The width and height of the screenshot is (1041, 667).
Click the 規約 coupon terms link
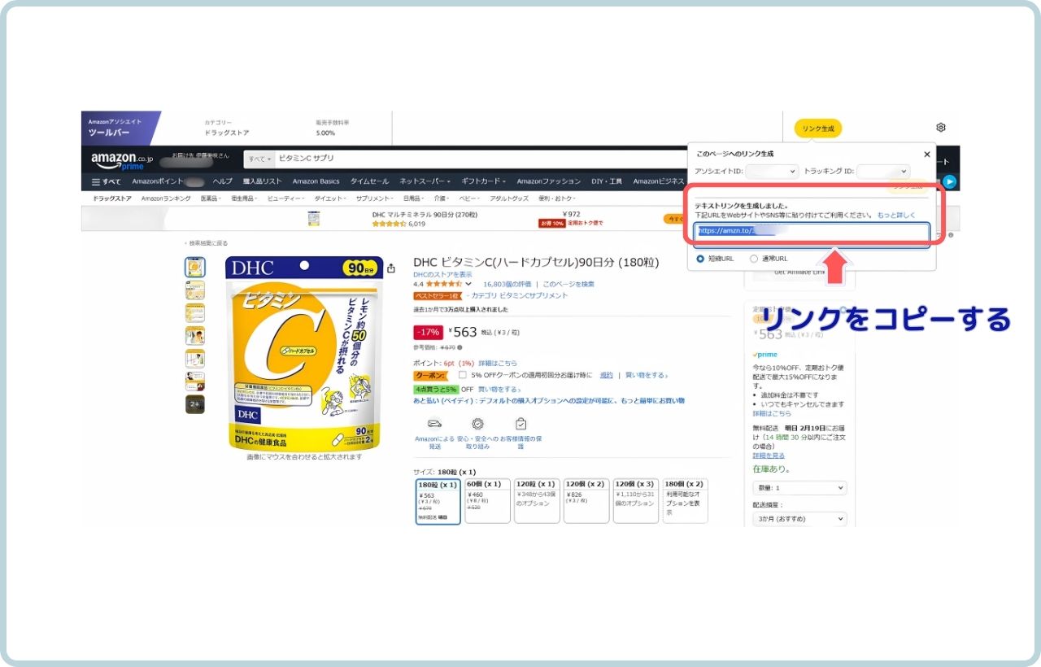606,375
